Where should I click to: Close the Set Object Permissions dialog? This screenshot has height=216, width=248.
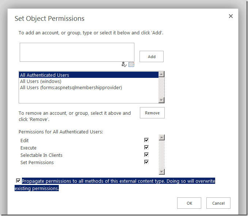[231, 16]
